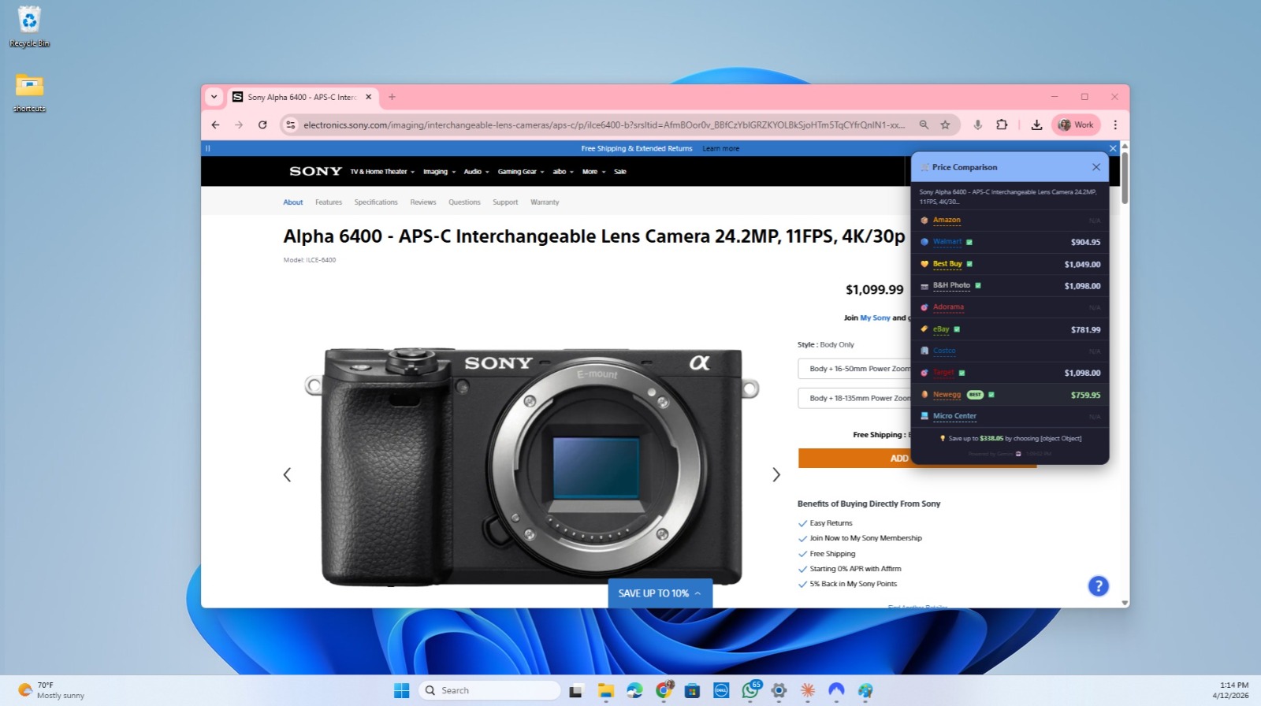Click the blue help question mark button
Image resolution: width=1261 pixels, height=706 pixels.
click(x=1098, y=586)
